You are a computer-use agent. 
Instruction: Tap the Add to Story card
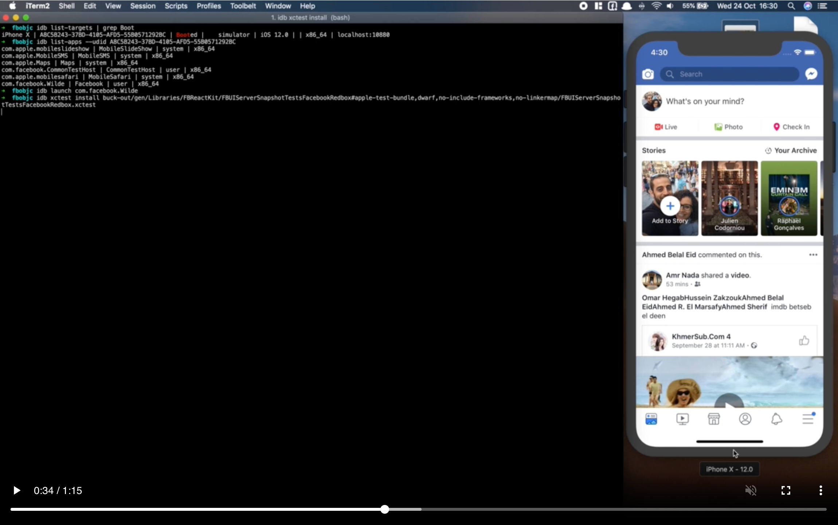tap(670, 198)
